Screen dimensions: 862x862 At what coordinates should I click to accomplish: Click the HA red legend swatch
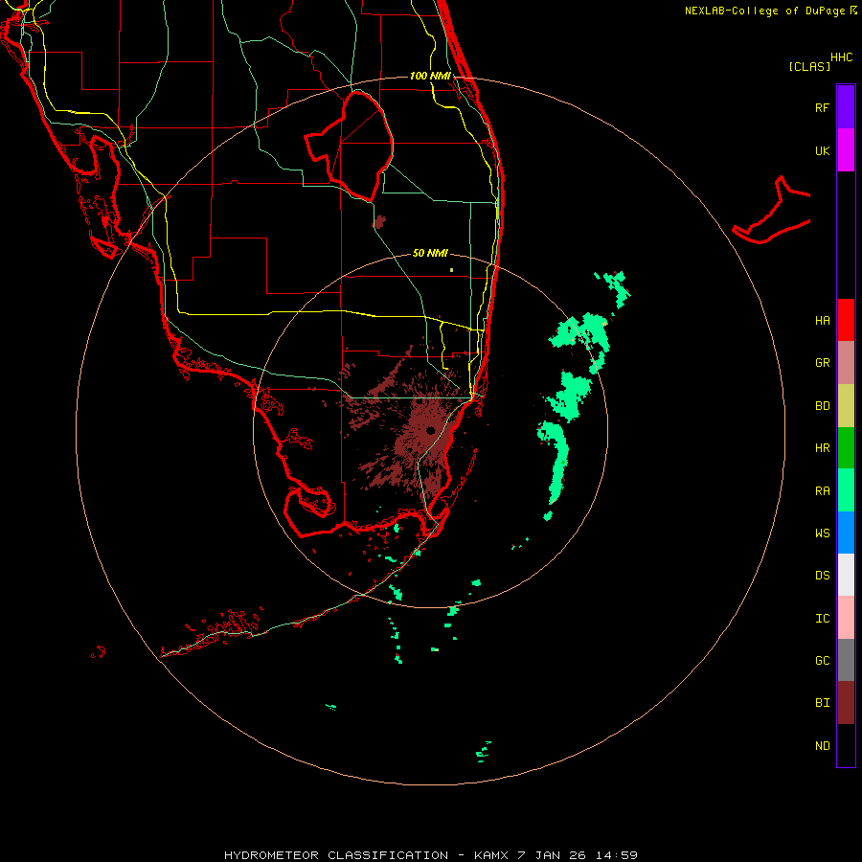click(846, 320)
